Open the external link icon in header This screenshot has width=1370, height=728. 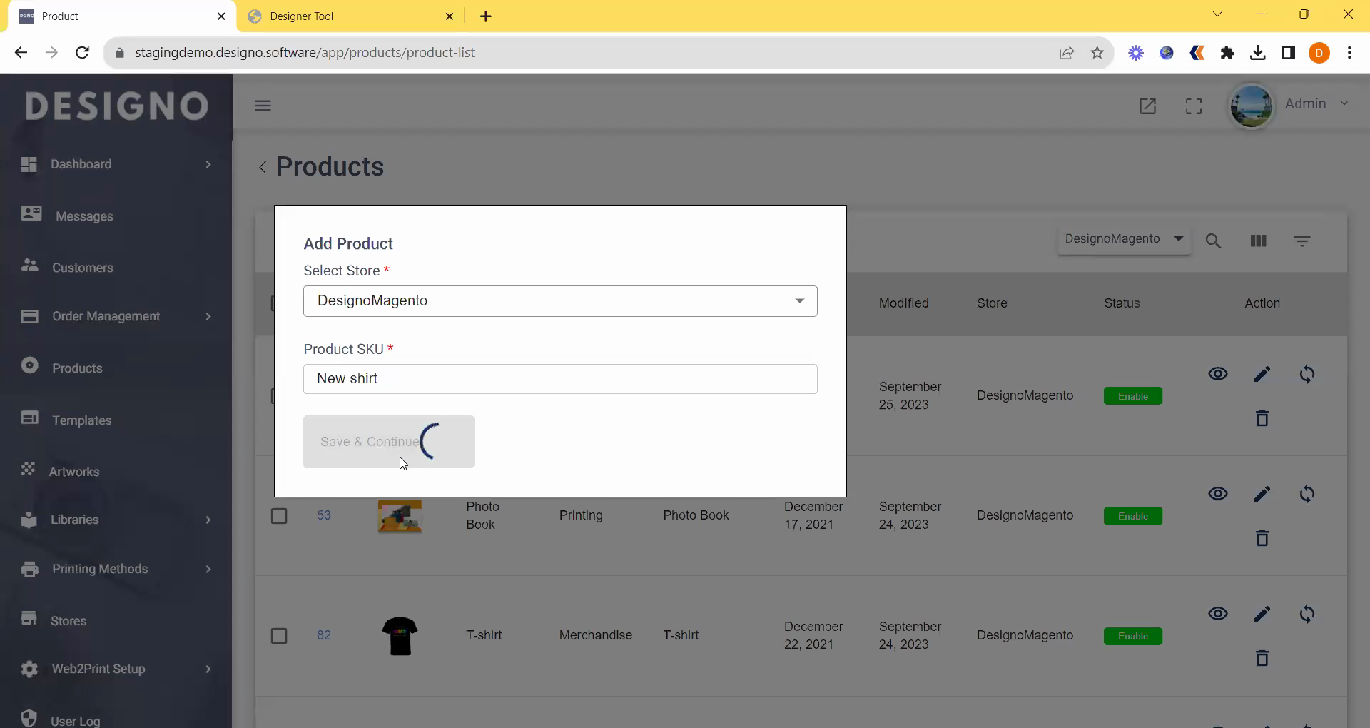(x=1147, y=106)
